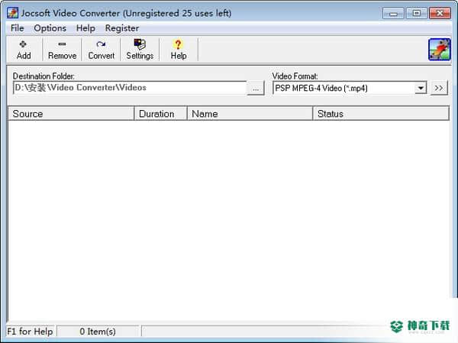The width and height of the screenshot is (458, 343).
Task: Click the Name column header
Action: pyautogui.click(x=250, y=114)
